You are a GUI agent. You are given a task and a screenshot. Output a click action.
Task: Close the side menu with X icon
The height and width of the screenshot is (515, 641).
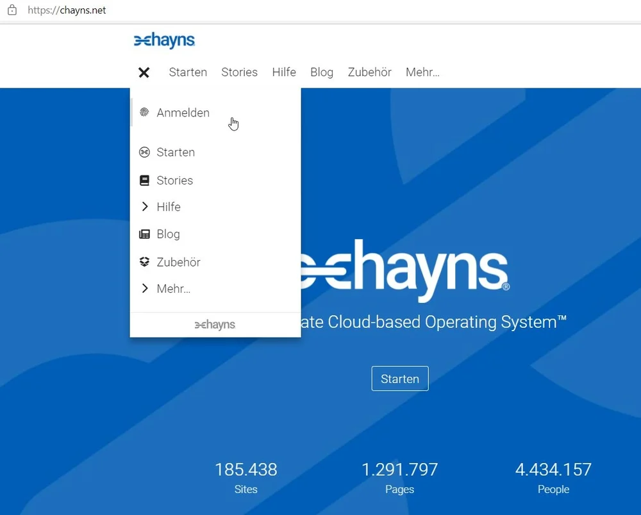tap(144, 72)
